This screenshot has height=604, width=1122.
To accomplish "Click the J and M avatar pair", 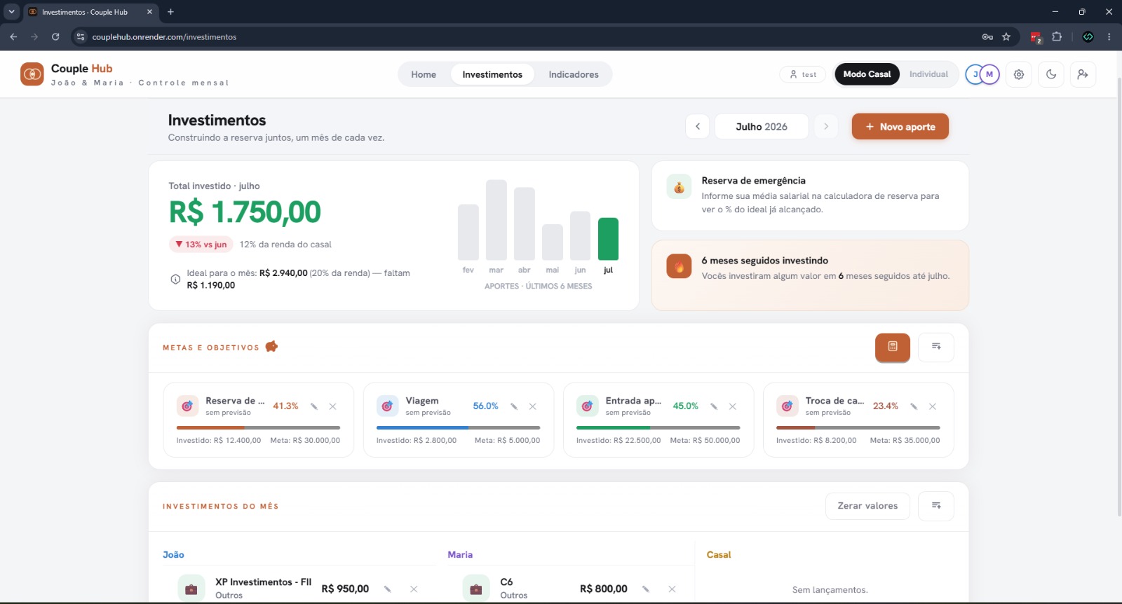I will 982,74.
